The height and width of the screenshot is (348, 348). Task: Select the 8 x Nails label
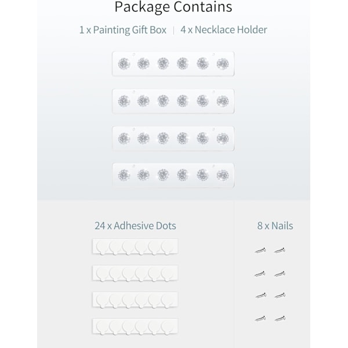tap(275, 226)
